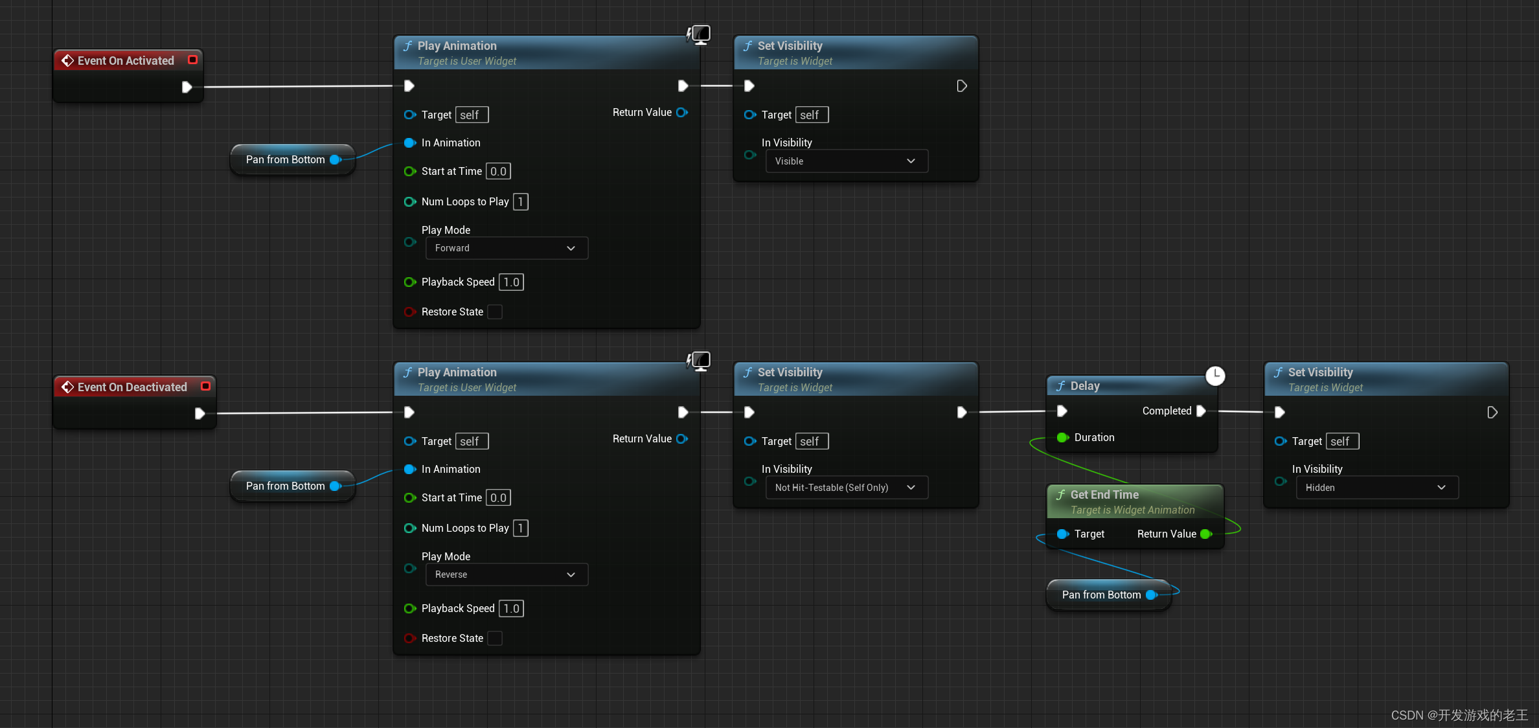This screenshot has height=728, width=1539.
Task: Click the Return Value pin on Get End Time
Action: click(1206, 534)
